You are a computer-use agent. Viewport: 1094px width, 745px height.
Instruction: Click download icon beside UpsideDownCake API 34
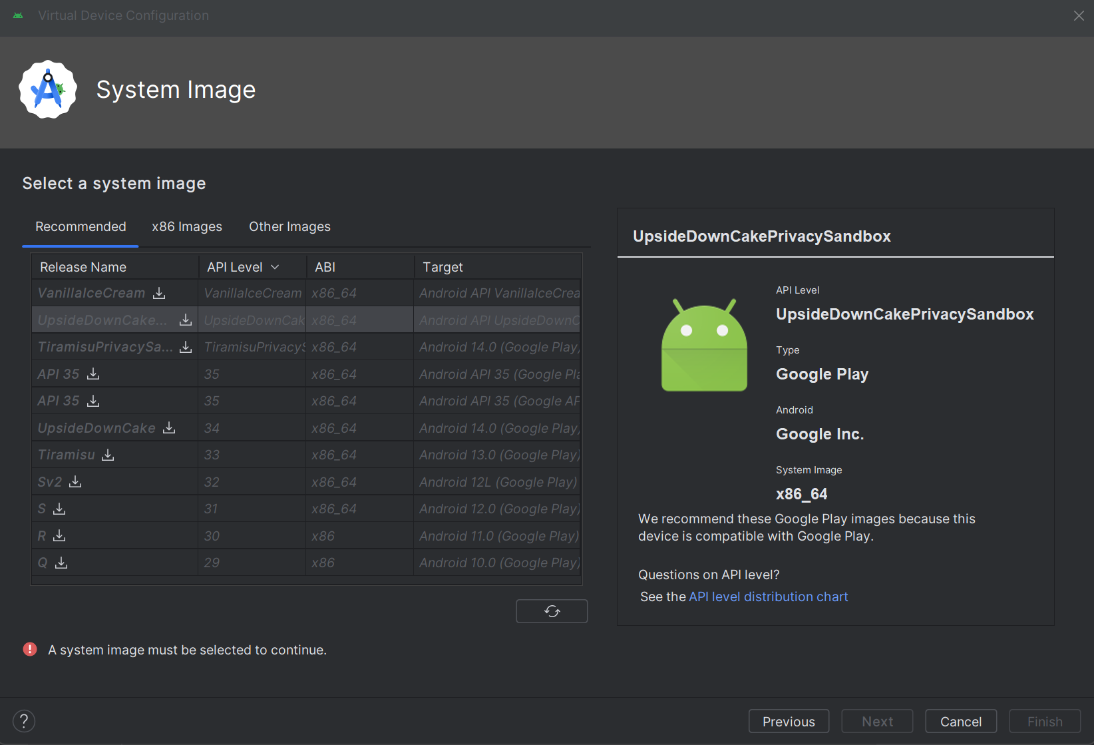pyautogui.click(x=169, y=427)
